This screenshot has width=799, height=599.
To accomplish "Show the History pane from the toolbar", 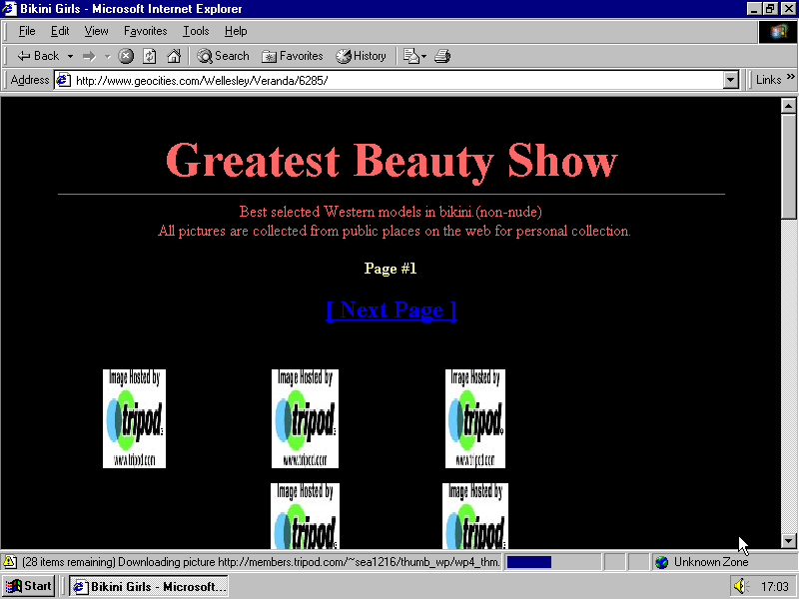I will (x=361, y=56).
